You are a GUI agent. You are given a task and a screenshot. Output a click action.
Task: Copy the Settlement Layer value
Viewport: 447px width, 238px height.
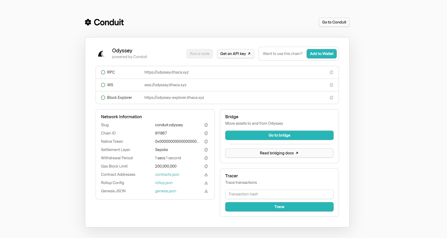point(206,150)
